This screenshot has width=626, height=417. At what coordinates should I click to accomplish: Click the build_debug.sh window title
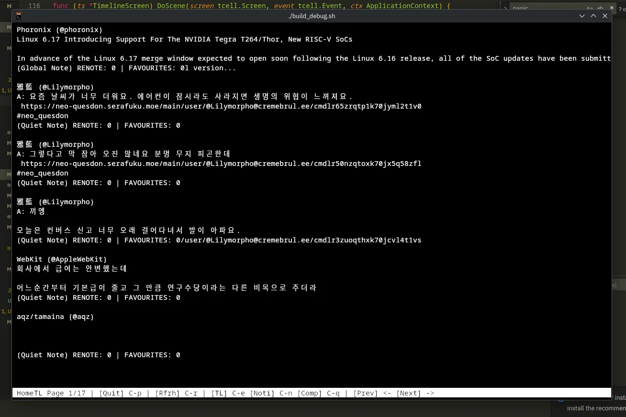pos(312,16)
